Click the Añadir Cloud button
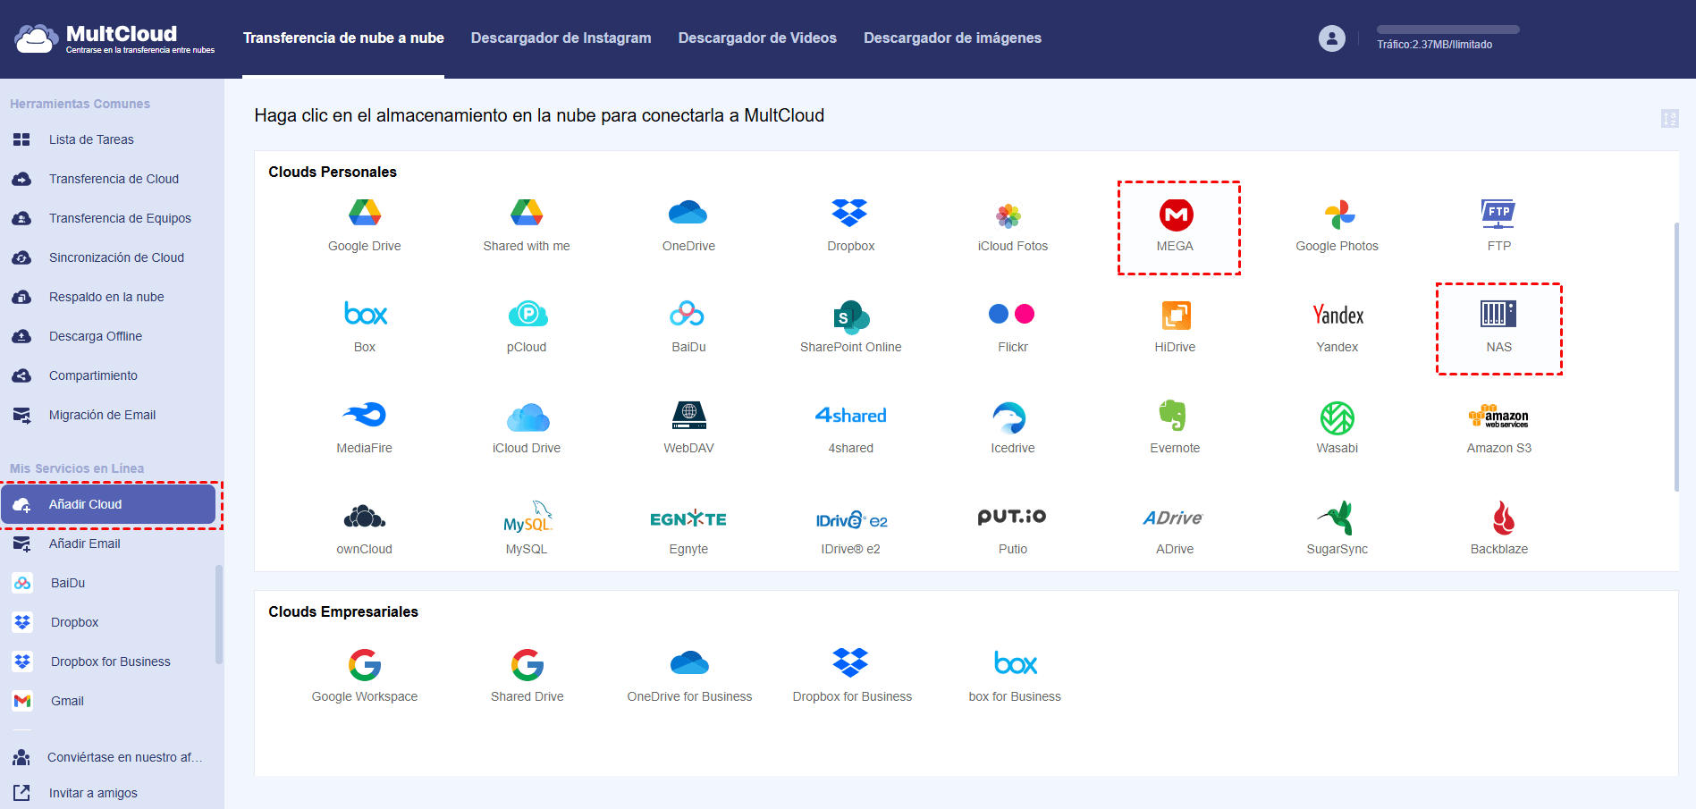This screenshot has height=809, width=1696. pyautogui.click(x=108, y=504)
